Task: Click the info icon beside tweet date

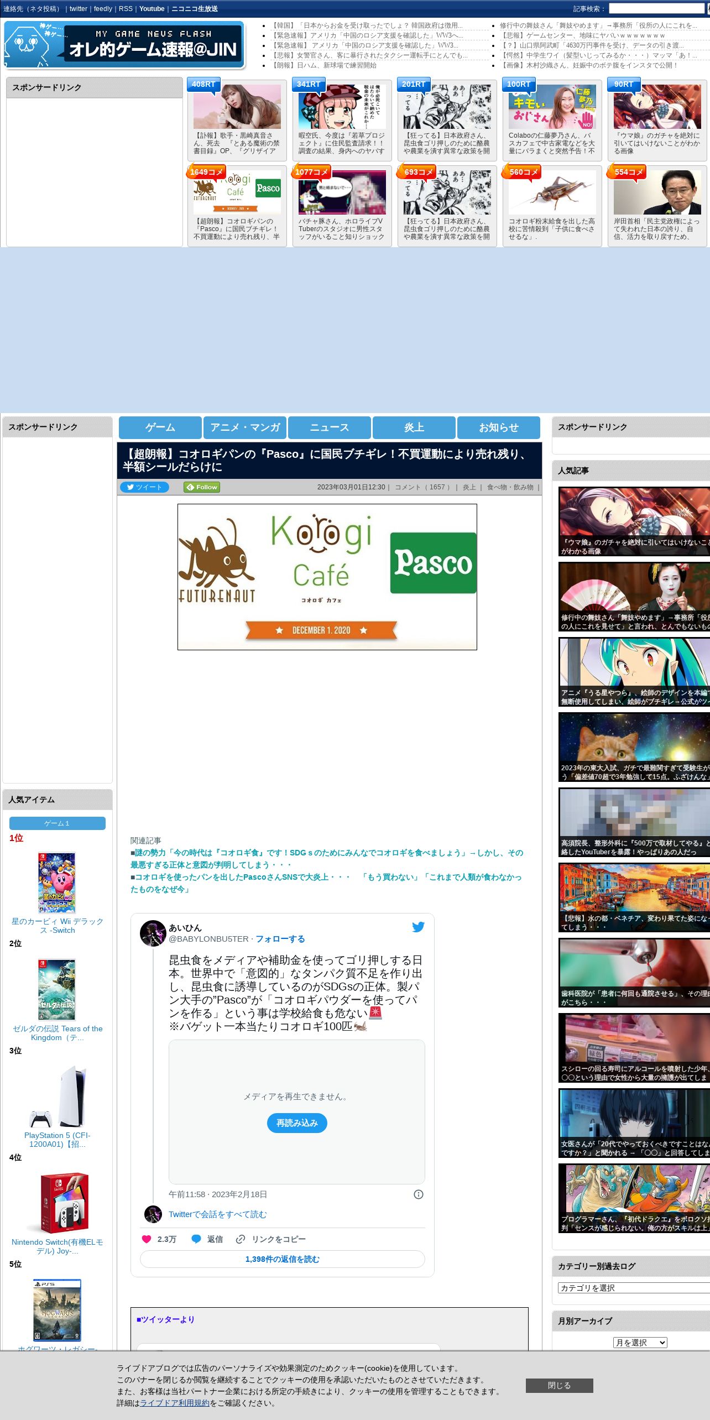Action: (x=419, y=1194)
